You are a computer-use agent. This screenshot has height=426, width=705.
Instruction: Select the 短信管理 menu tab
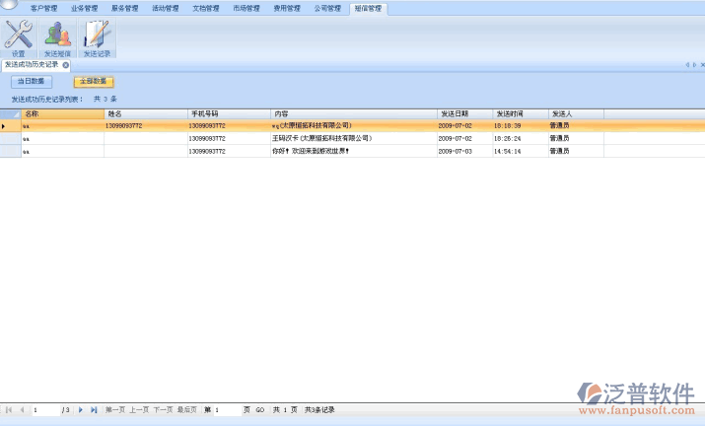pyautogui.click(x=368, y=8)
